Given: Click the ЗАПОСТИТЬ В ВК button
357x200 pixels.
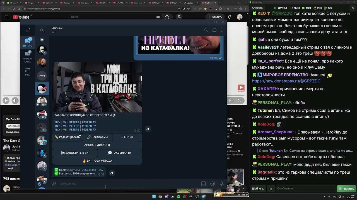Looking at the screenshot, I should 74,153.
